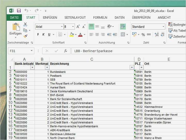The image size is (186, 140).
Task: Apply cell borders icon
Action: point(60,34)
